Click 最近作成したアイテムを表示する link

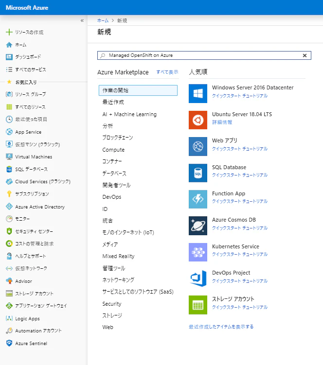coord(221,327)
